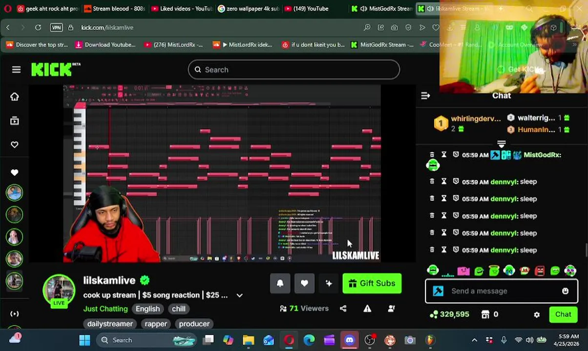Screen dimensions: 588x351
Task: Timeout dennvyl on last sleep message
Action: click(x=444, y=250)
